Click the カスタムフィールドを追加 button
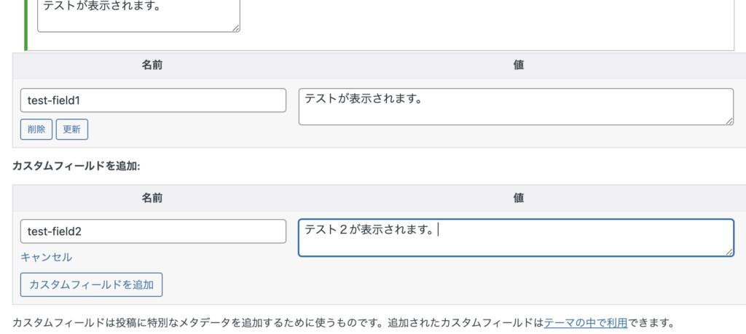 coord(91,285)
